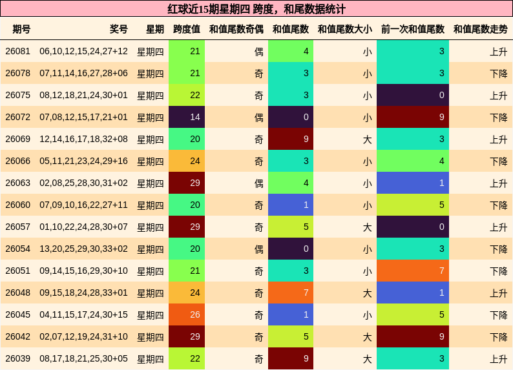Viewport: 513px width, 370px height.
Task: Click sum tail digit 9 in row 26069
Action: click(x=291, y=139)
